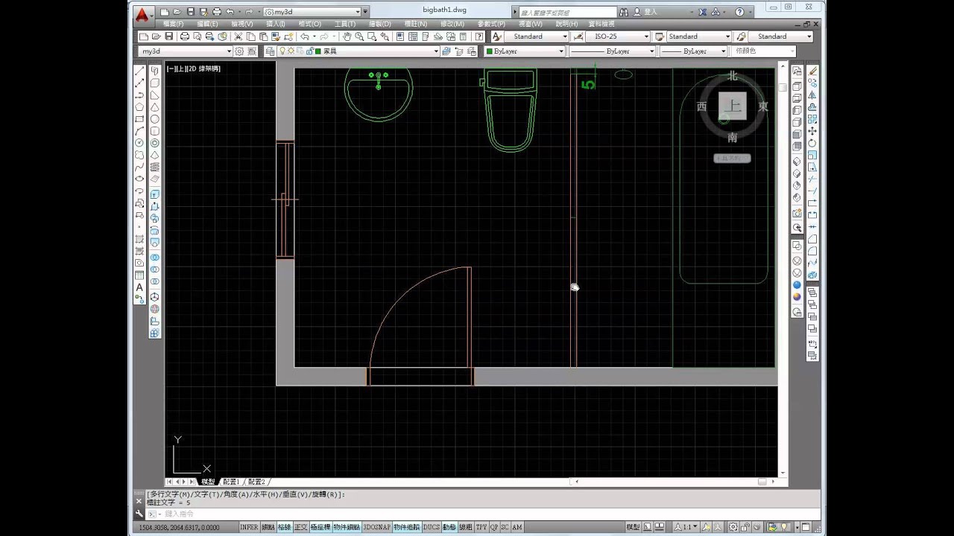
Task: Open the 工具(T) Tools menu
Action: 344,24
